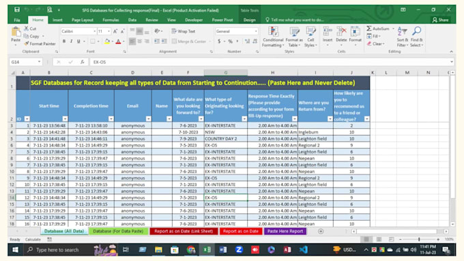Click cell containing COUNTRY DAY 2
The image size is (464, 261).
click(x=225, y=138)
